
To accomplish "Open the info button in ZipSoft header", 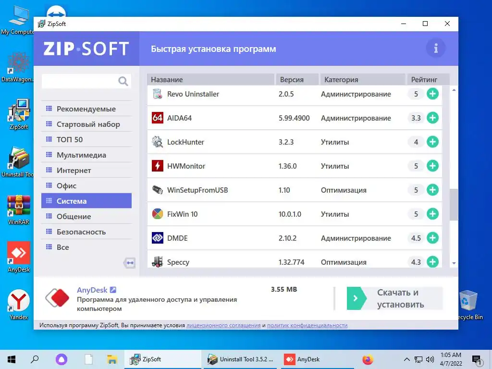I will (x=435, y=49).
